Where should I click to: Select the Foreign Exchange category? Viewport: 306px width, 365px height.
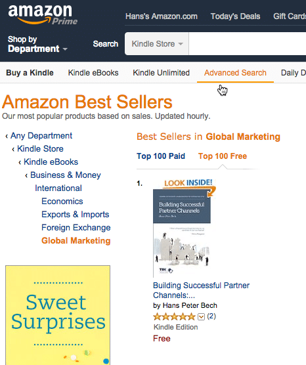coord(76,227)
